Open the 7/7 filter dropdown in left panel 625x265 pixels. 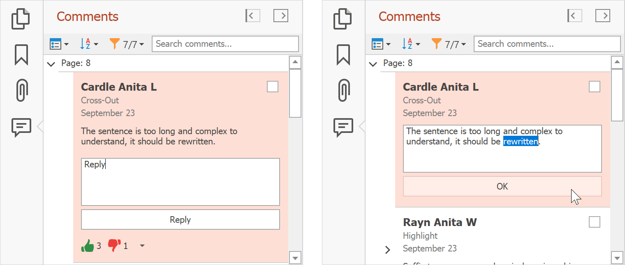coord(127,44)
